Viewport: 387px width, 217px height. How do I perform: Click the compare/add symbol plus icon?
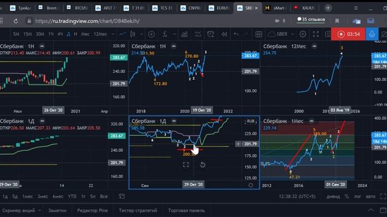151,34
